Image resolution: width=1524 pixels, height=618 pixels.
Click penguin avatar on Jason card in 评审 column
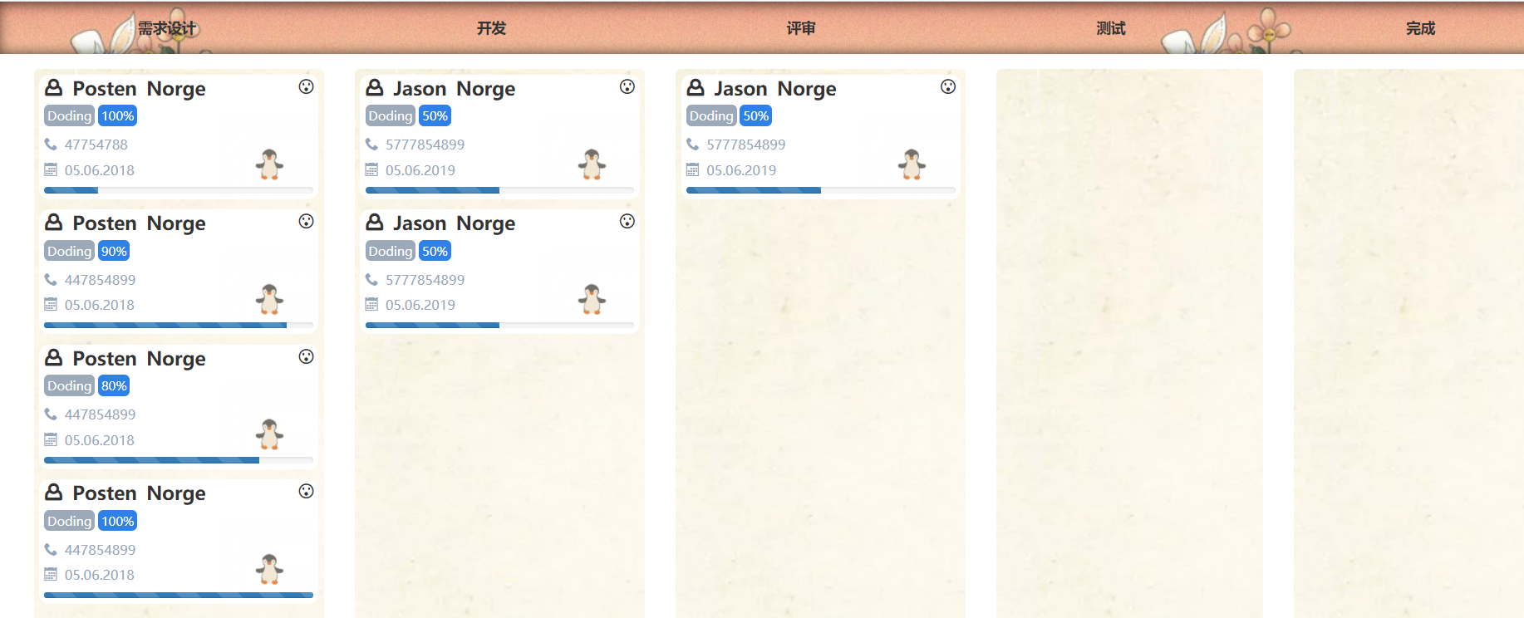pos(912,164)
